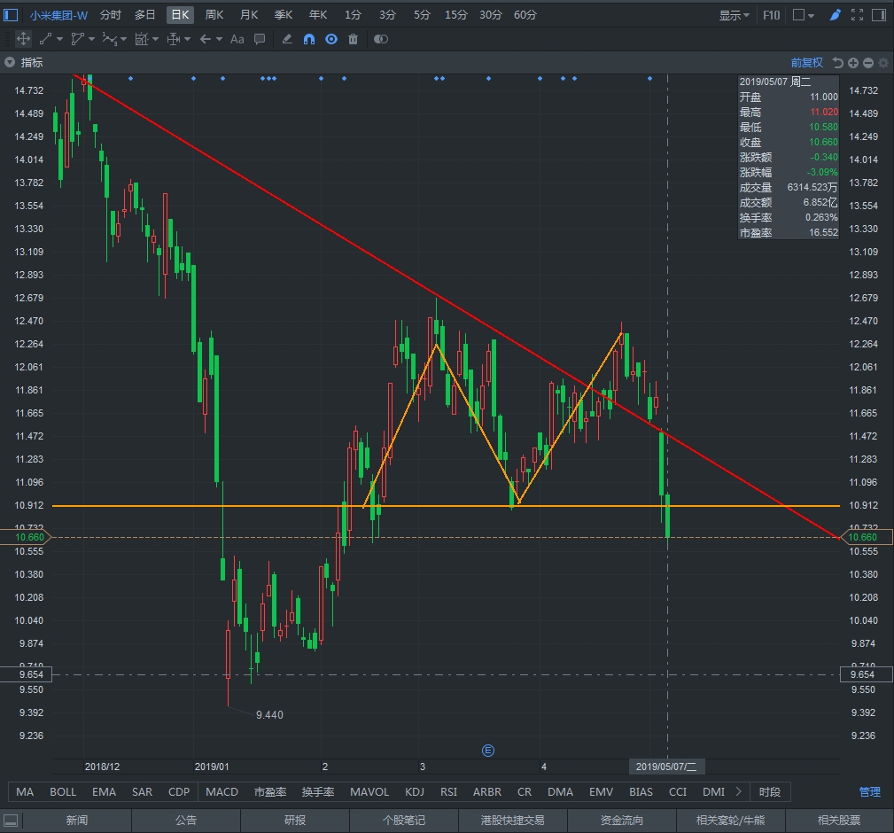
Task: Select the comment bubble tool
Action: click(x=260, y=39)
